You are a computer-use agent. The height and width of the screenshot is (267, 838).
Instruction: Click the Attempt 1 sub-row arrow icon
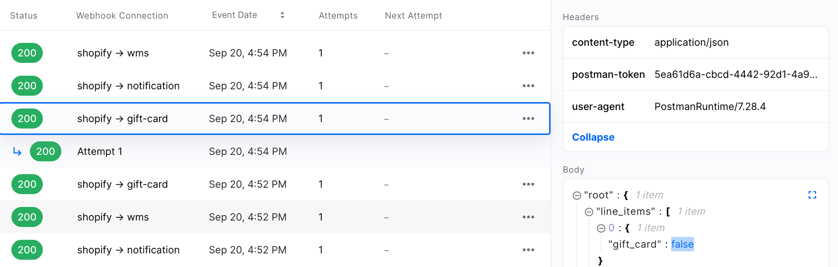pos(17,151)
